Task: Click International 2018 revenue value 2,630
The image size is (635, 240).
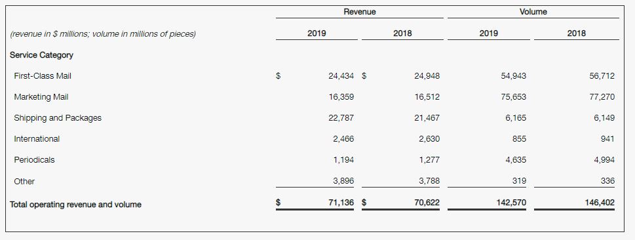Action: (x=429, y=138)
